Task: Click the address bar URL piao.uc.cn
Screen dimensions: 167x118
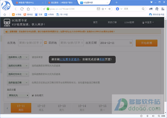Action: (x=62, y=9)
